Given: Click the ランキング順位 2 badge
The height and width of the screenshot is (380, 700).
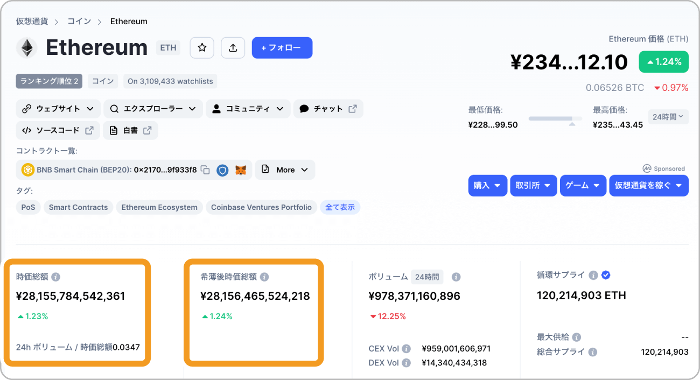Looking at the screenshot, I should [x=49, y=81].
